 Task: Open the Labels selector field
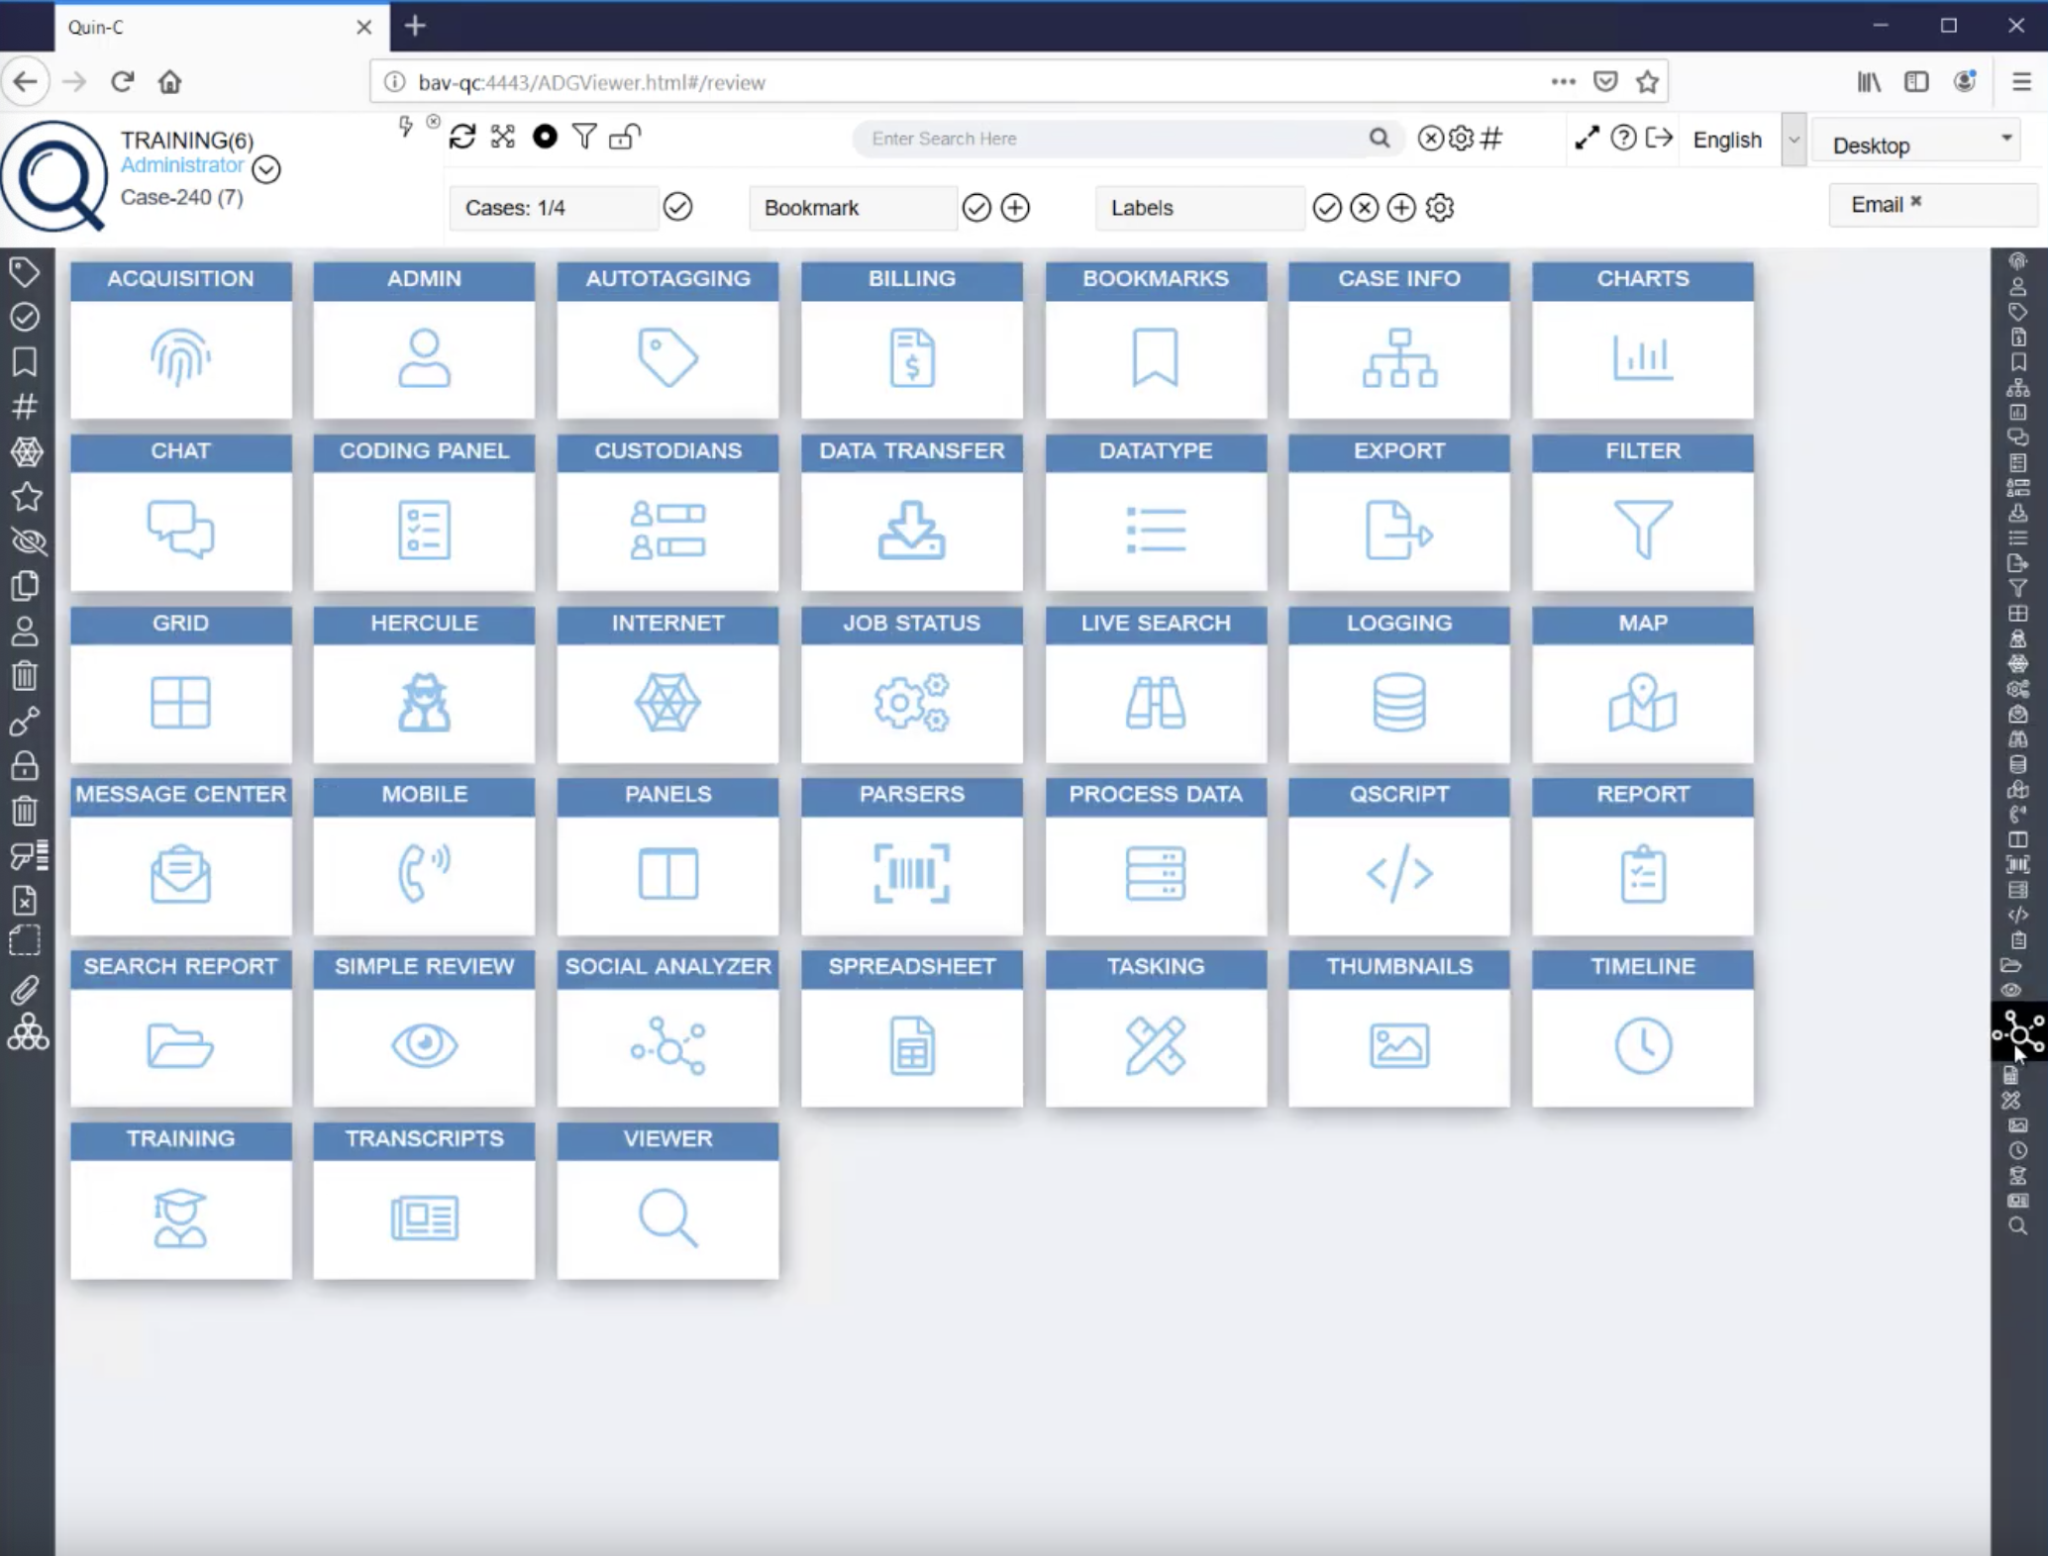click(x=1199, y=208)
